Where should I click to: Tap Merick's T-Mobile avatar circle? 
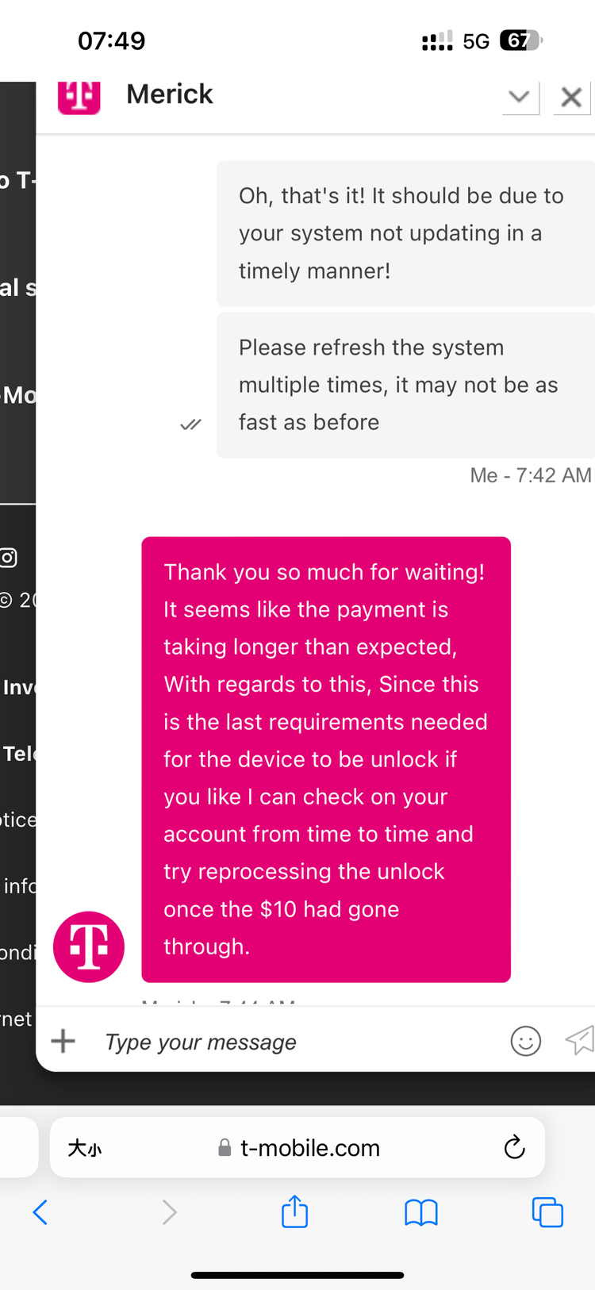coord(89,946)
